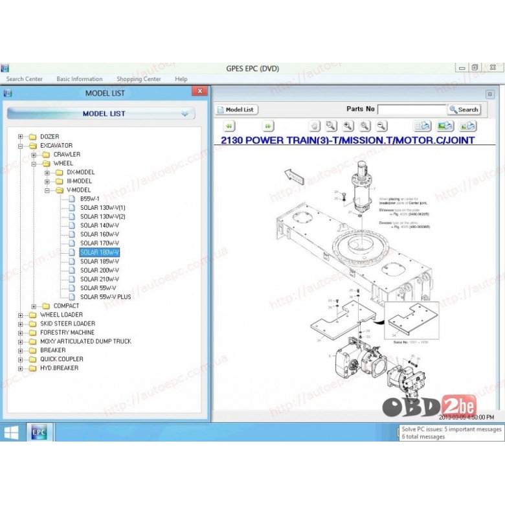Select SOLAR 170W-V model
Image resolution: width=505 pixels, height=505 pixels.
coord(100,243)
